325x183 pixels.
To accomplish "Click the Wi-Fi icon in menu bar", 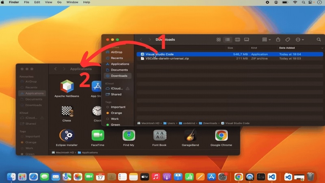I will 295,2.
